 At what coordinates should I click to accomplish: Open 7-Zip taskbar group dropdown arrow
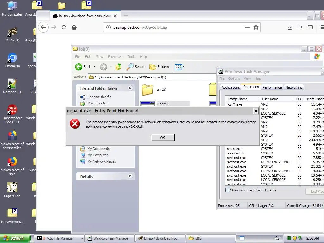point(82,238)
